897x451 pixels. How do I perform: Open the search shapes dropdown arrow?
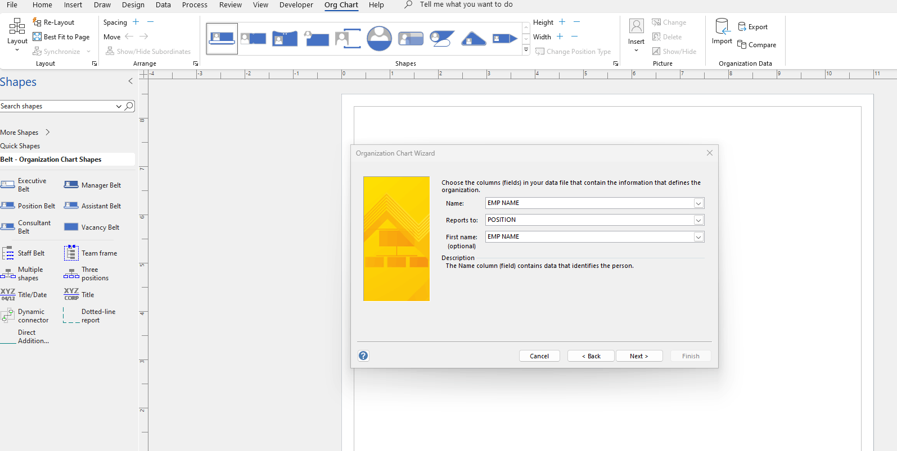[x=119, y=106]
